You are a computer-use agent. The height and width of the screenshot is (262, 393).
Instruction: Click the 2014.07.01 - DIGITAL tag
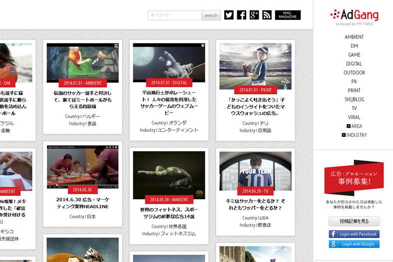[x=169, y=83]
